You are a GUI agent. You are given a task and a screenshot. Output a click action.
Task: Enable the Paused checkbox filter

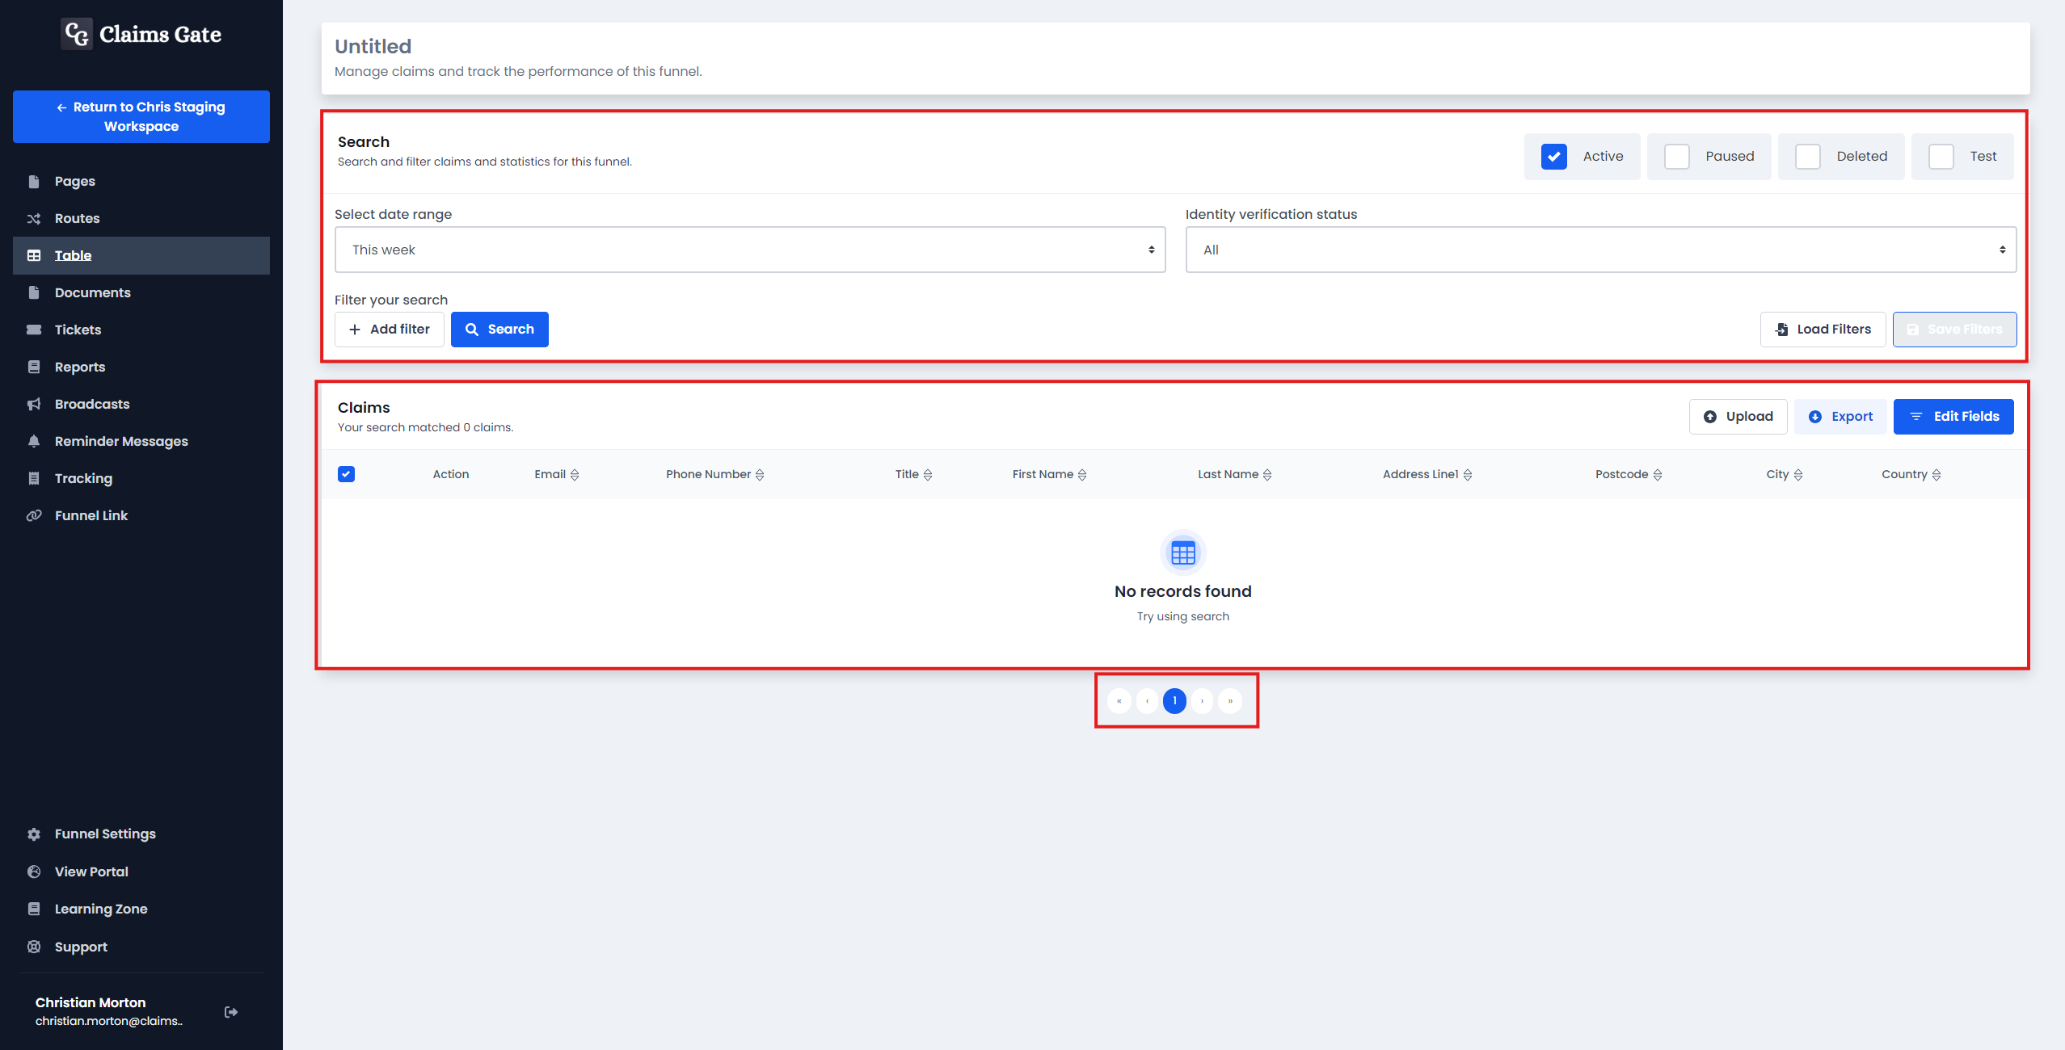[1676, 155]
